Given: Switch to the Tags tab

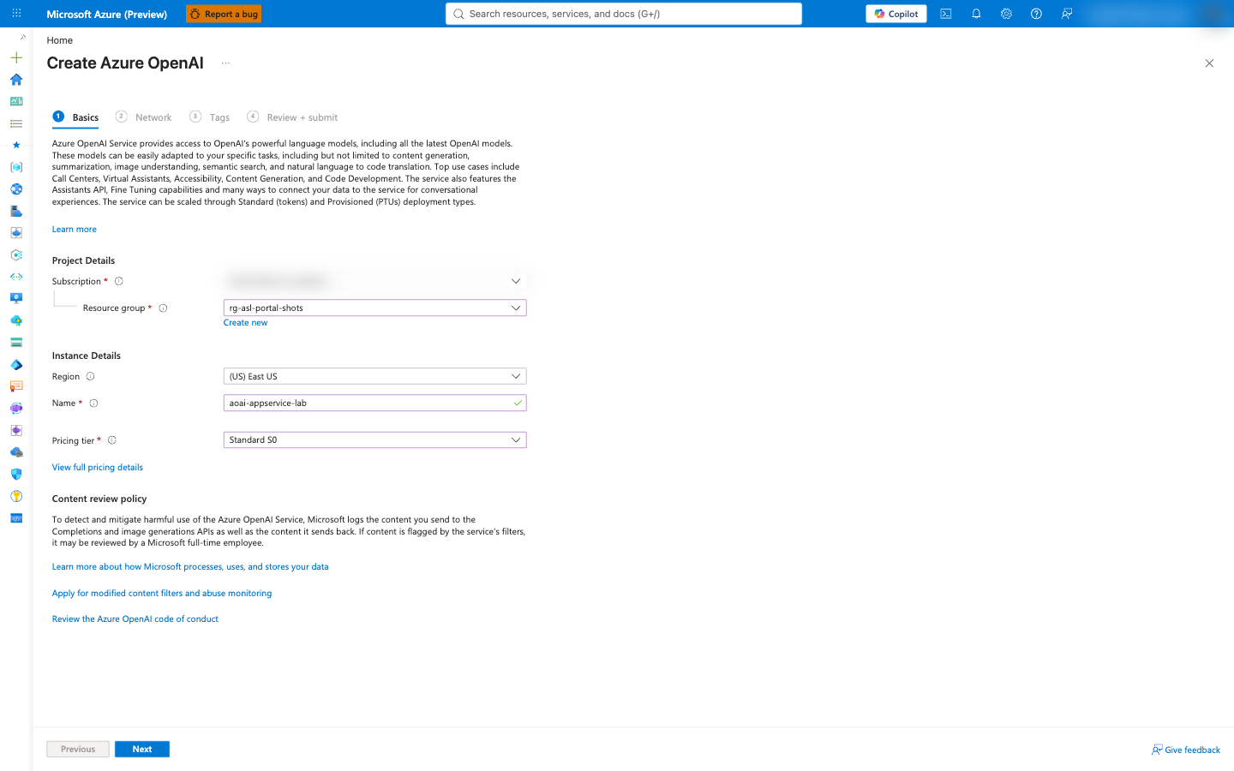Looking at the screenshot, I should point(210,117).
